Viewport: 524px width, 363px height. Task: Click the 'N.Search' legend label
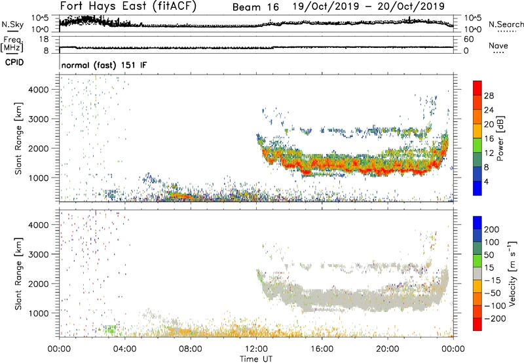click(x=506, y=24)
